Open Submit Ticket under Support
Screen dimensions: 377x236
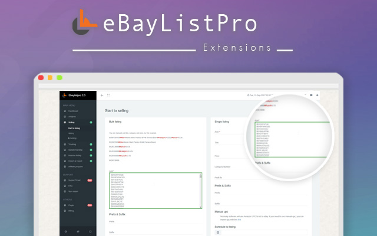coord(78,180)
